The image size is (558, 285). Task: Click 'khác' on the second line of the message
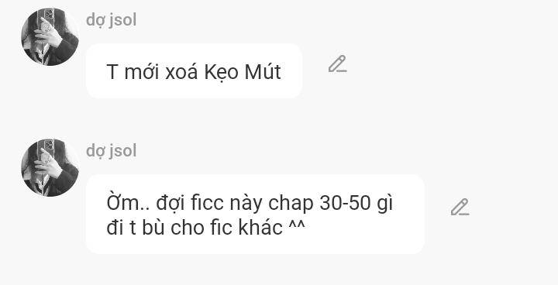(x=261, y=227)
